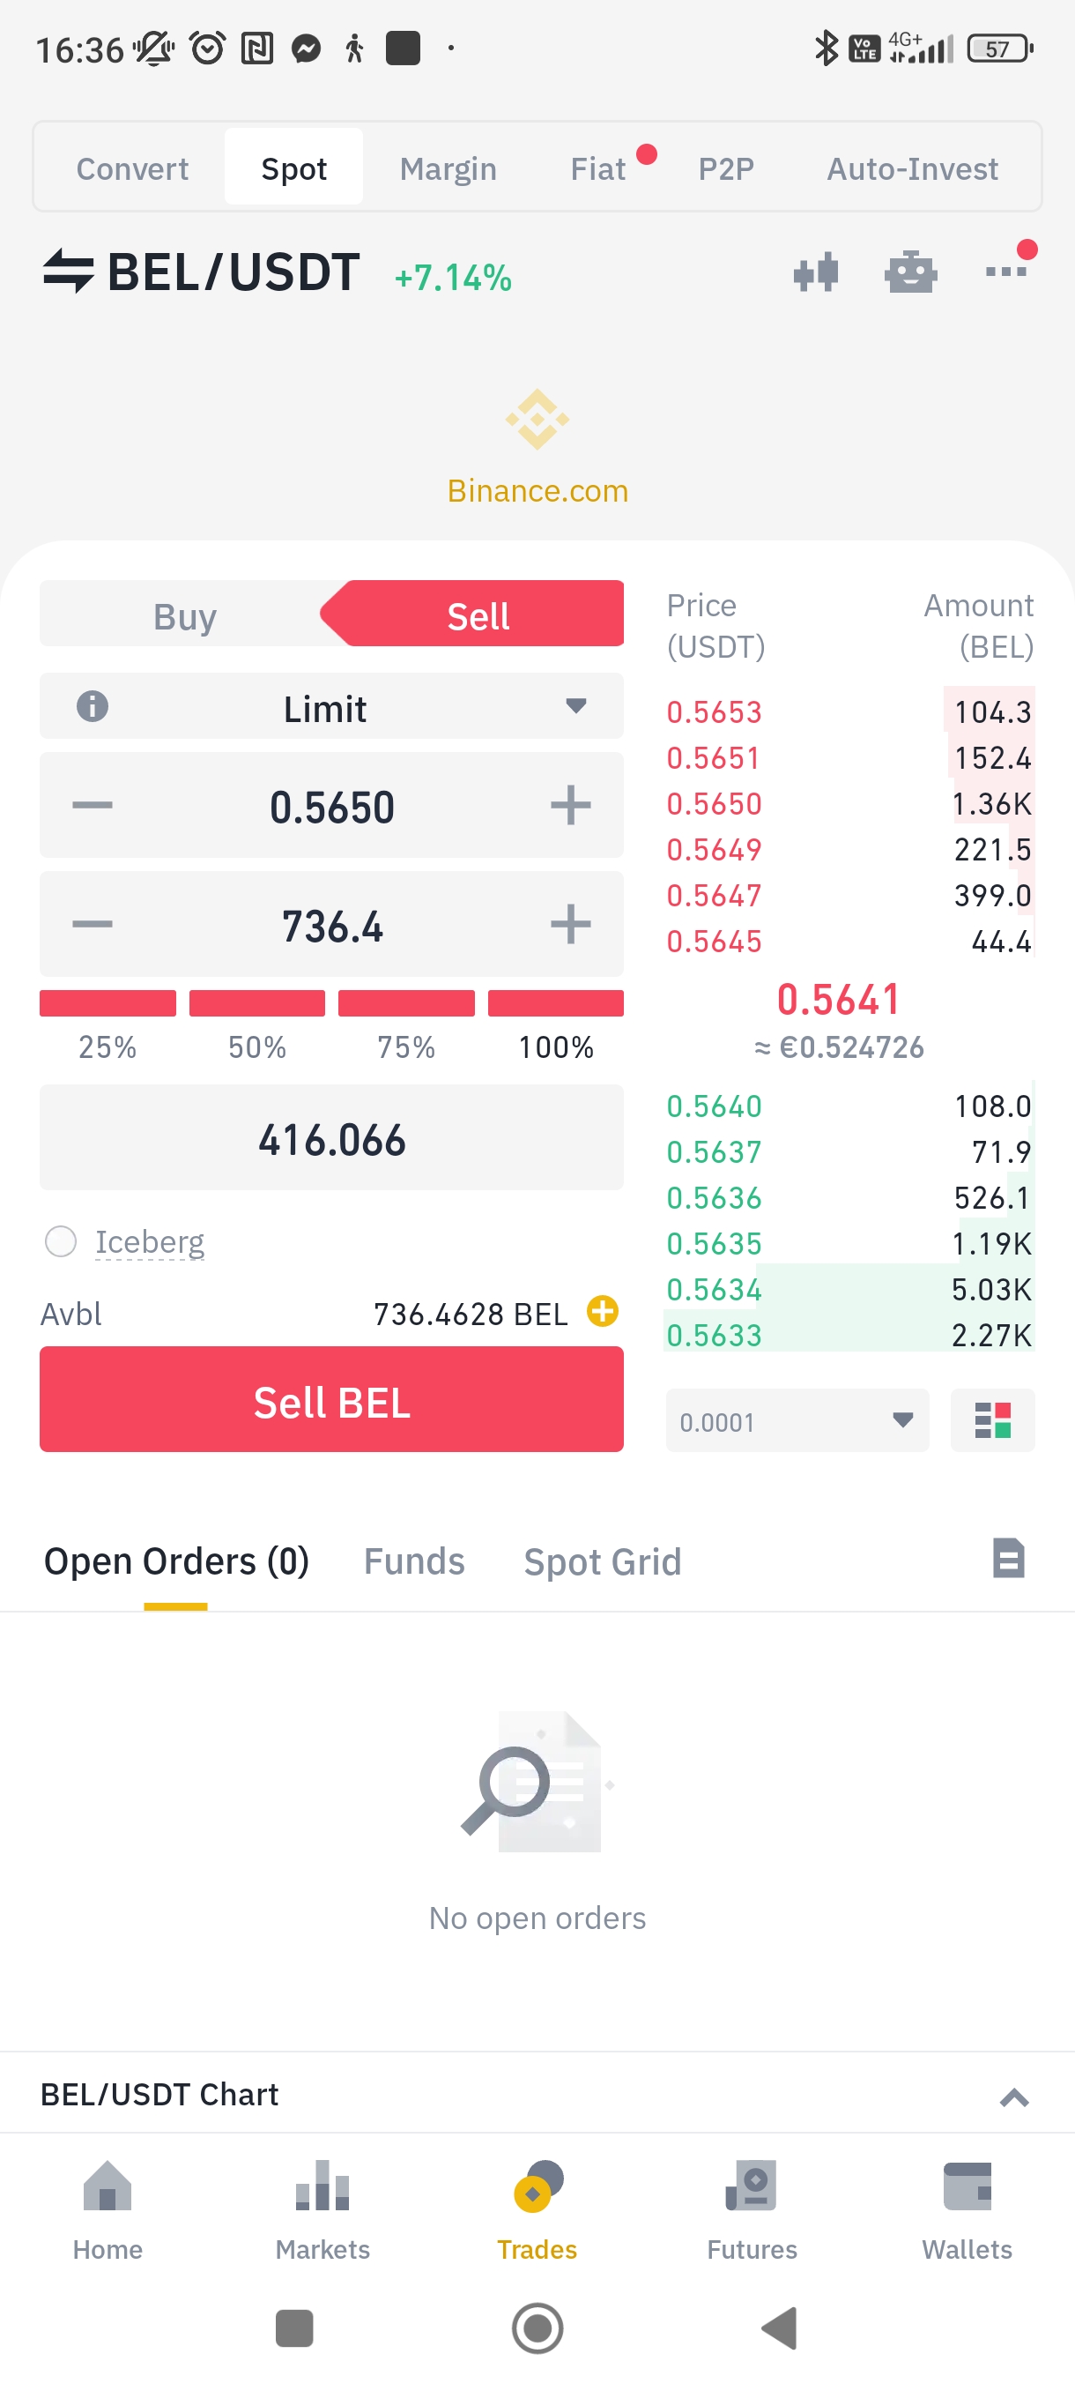Select the Sell side toggle

478,615
